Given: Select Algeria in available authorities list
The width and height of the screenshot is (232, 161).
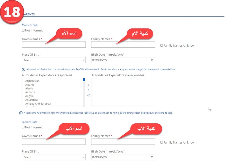Looking at the screenshot, I should [29, 88].
